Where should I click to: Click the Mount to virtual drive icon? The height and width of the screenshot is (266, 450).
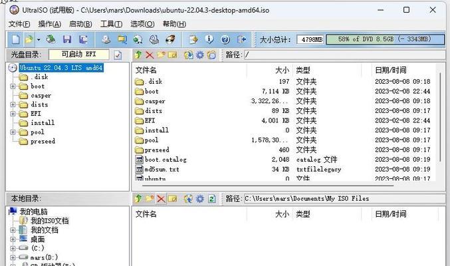point(154,39)
